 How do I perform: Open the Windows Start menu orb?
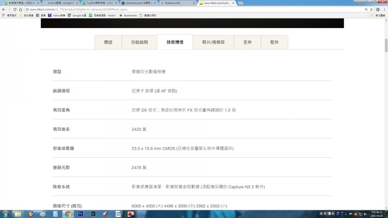(5, 214)
